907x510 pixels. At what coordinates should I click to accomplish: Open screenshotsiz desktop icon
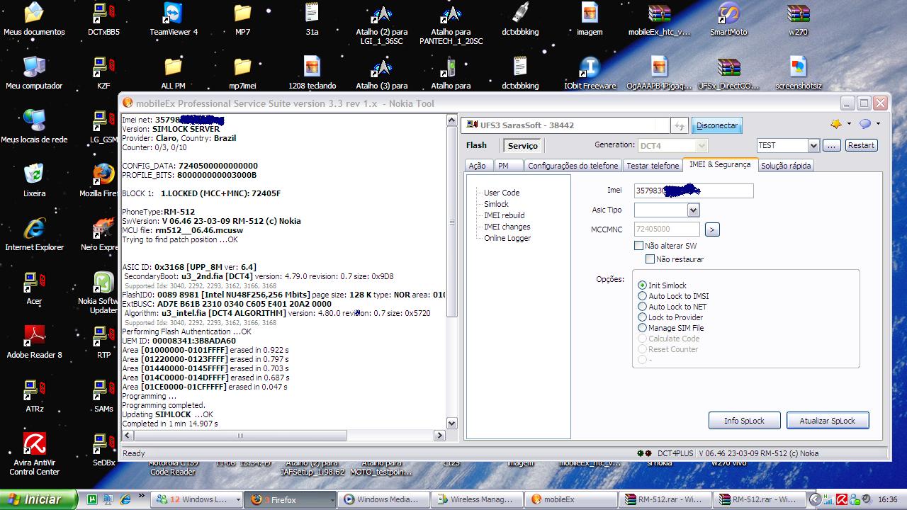798,73
